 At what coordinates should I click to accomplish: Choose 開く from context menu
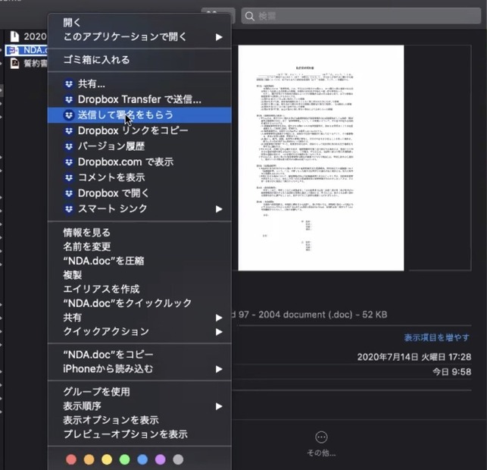click(x=139, y=23)
